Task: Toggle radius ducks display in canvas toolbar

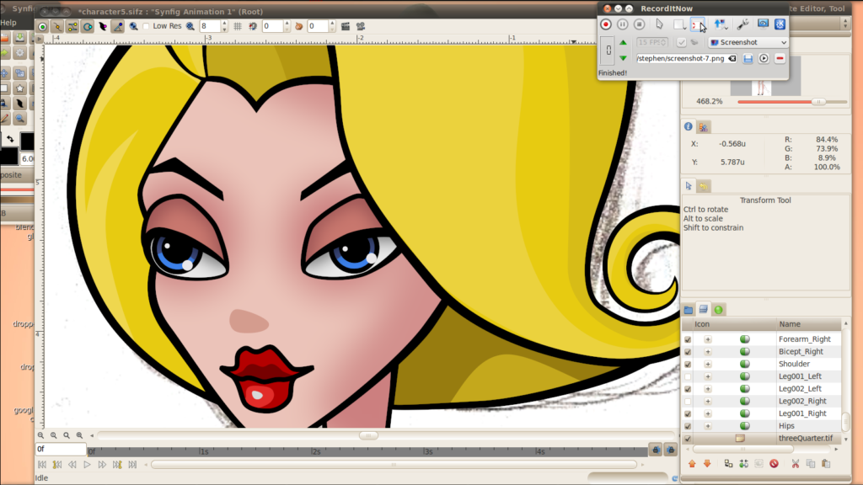Action: (x=88, y=26)
